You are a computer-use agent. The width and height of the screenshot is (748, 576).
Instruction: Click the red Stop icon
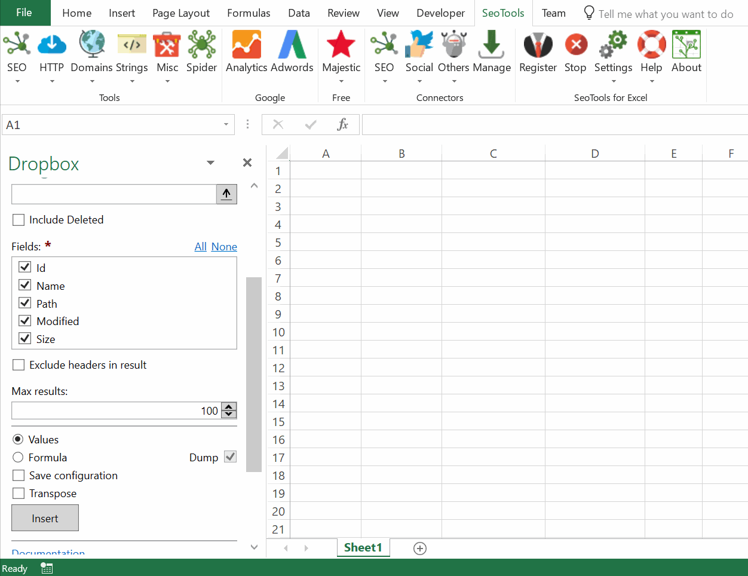coord(576,44)
